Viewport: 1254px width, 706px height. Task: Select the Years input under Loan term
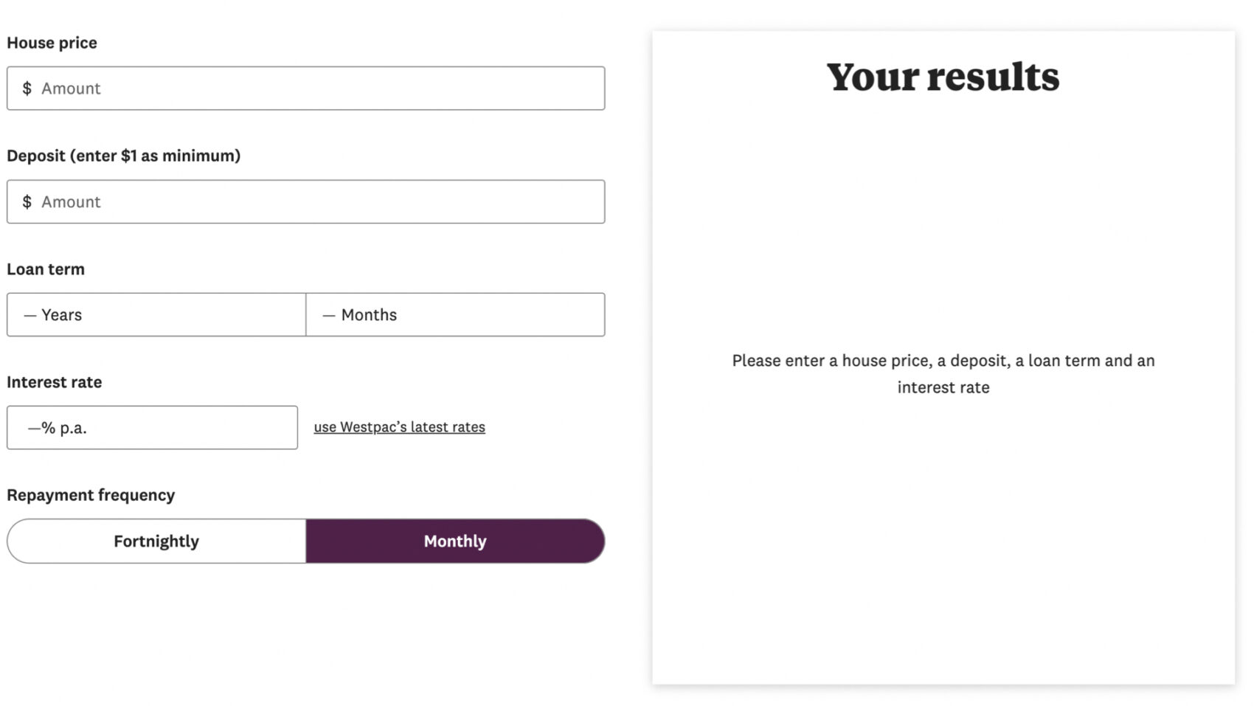pos(155,314)
